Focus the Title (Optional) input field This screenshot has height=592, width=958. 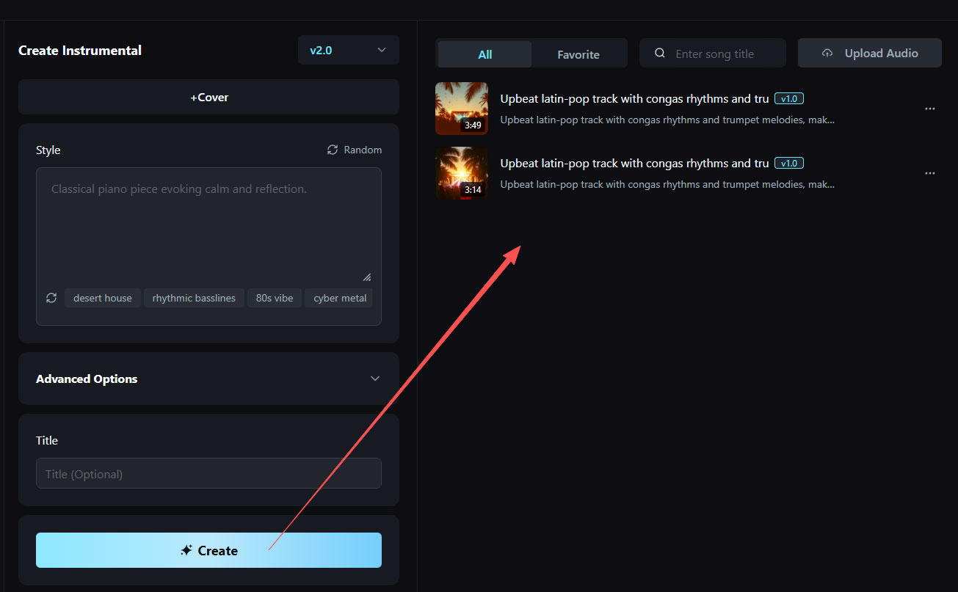[x=208, y=474]
